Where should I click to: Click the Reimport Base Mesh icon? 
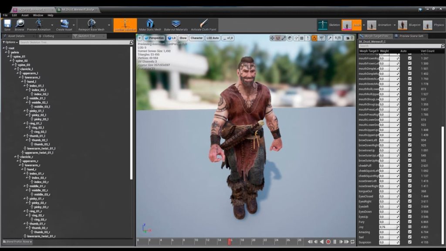pos(91,24)
